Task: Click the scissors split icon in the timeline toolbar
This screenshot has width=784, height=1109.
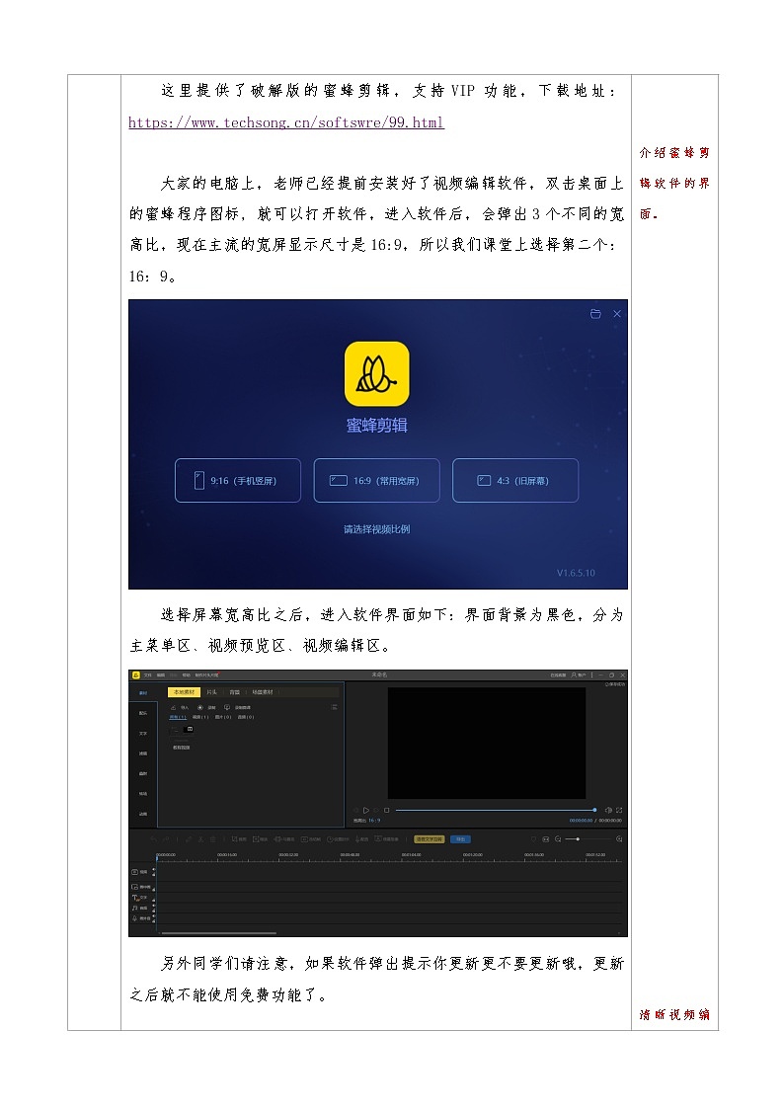Action: point(200,839)
